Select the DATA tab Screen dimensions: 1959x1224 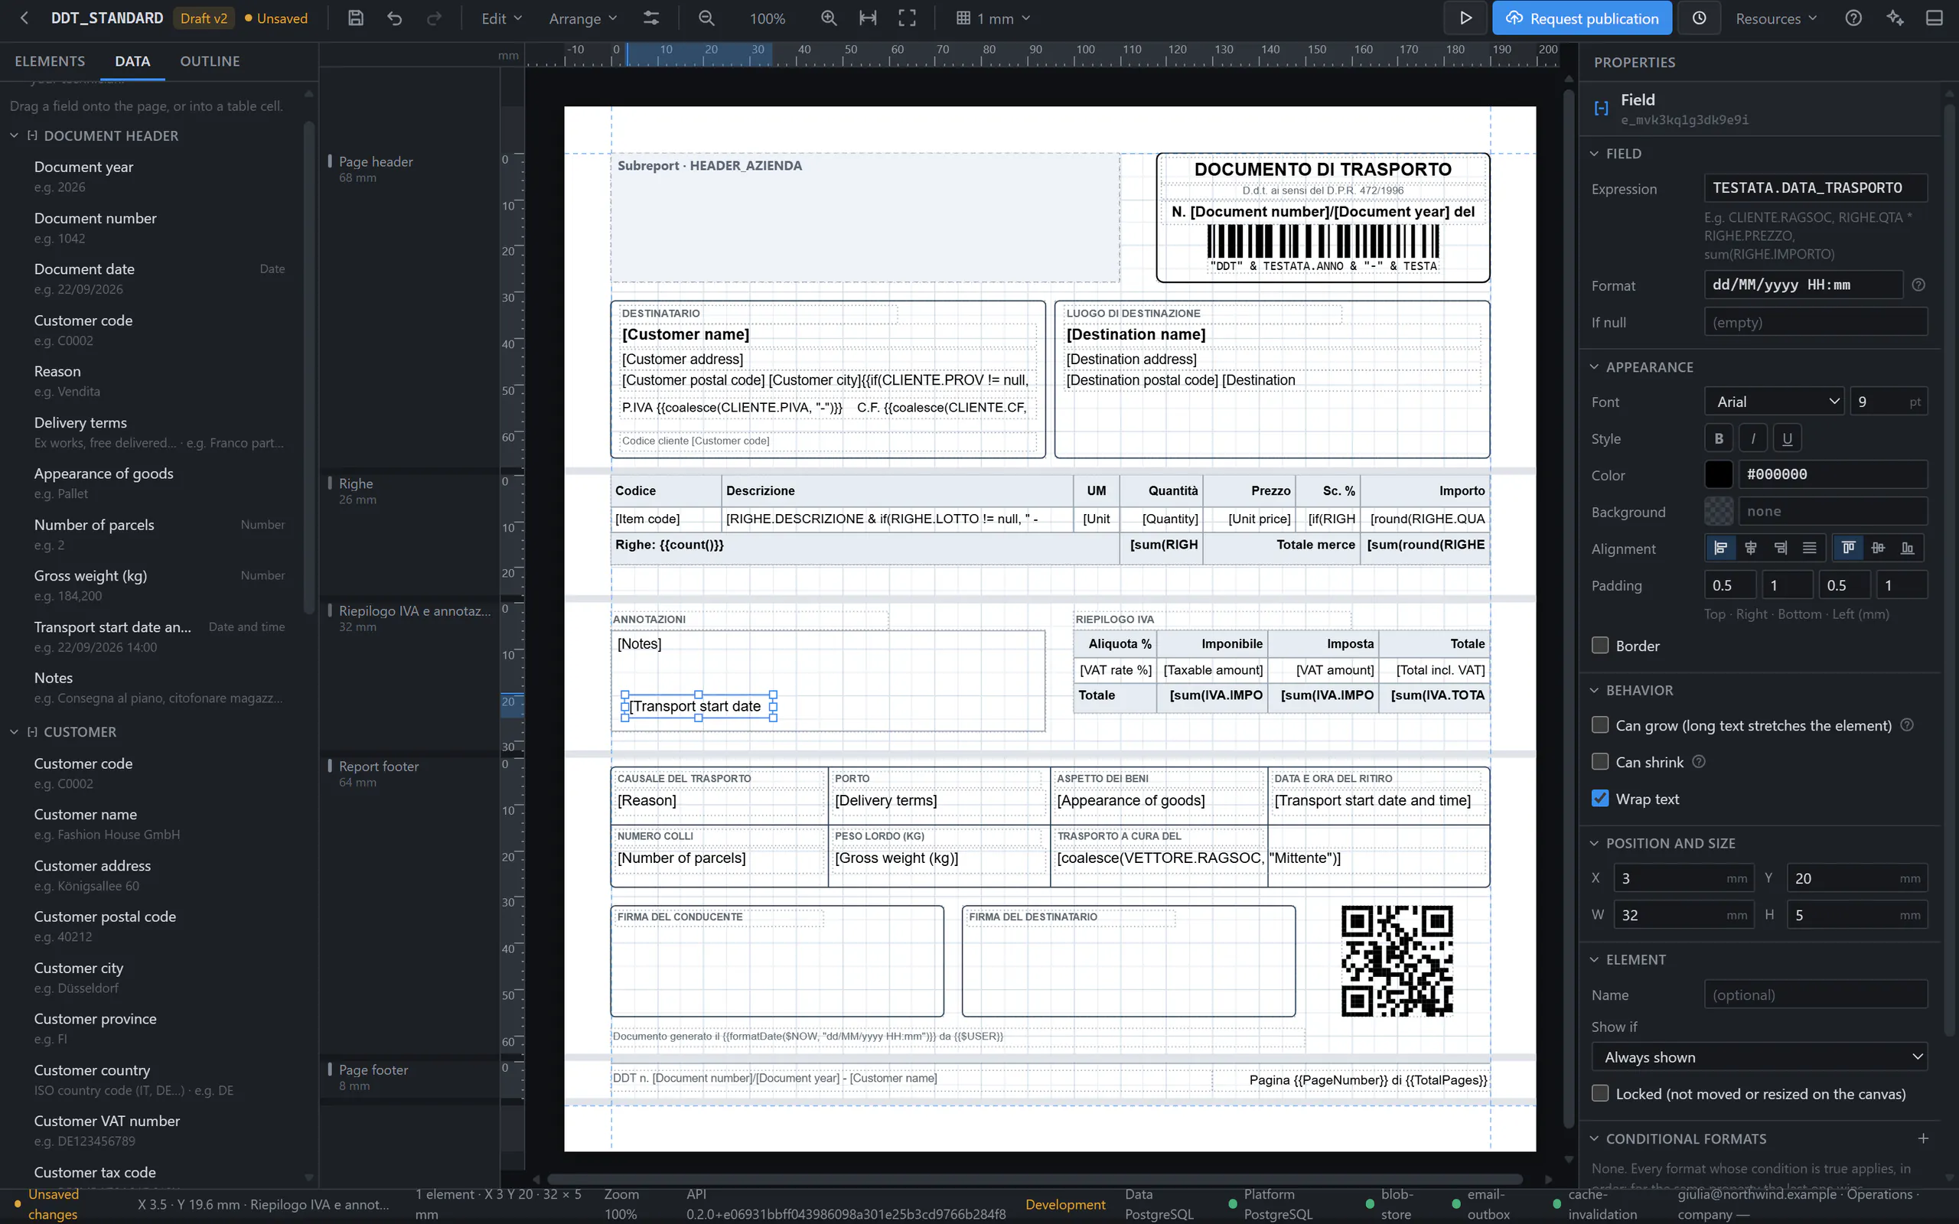132,60
